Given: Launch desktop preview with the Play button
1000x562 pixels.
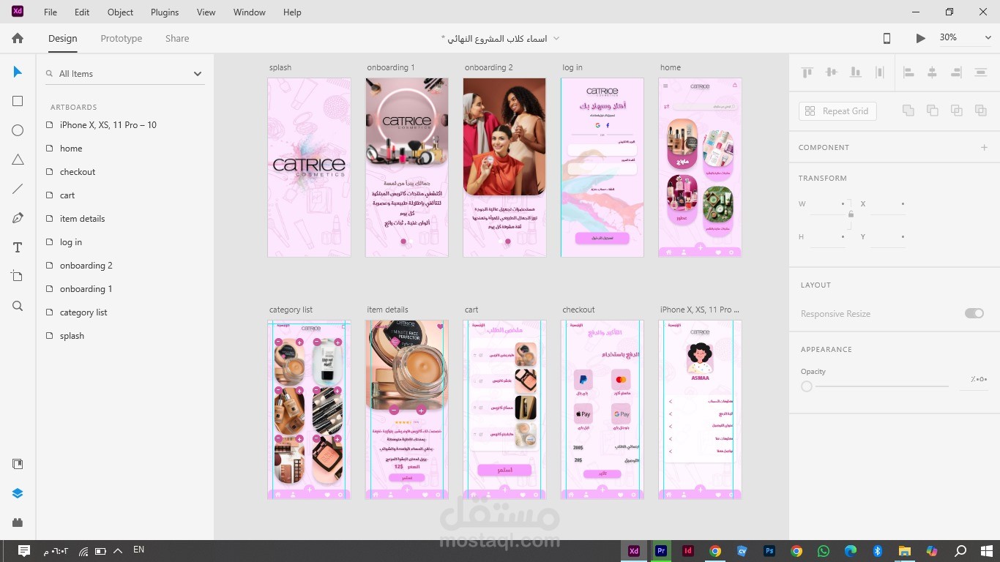Looking at the screenshot, I should tap(920, 38).
